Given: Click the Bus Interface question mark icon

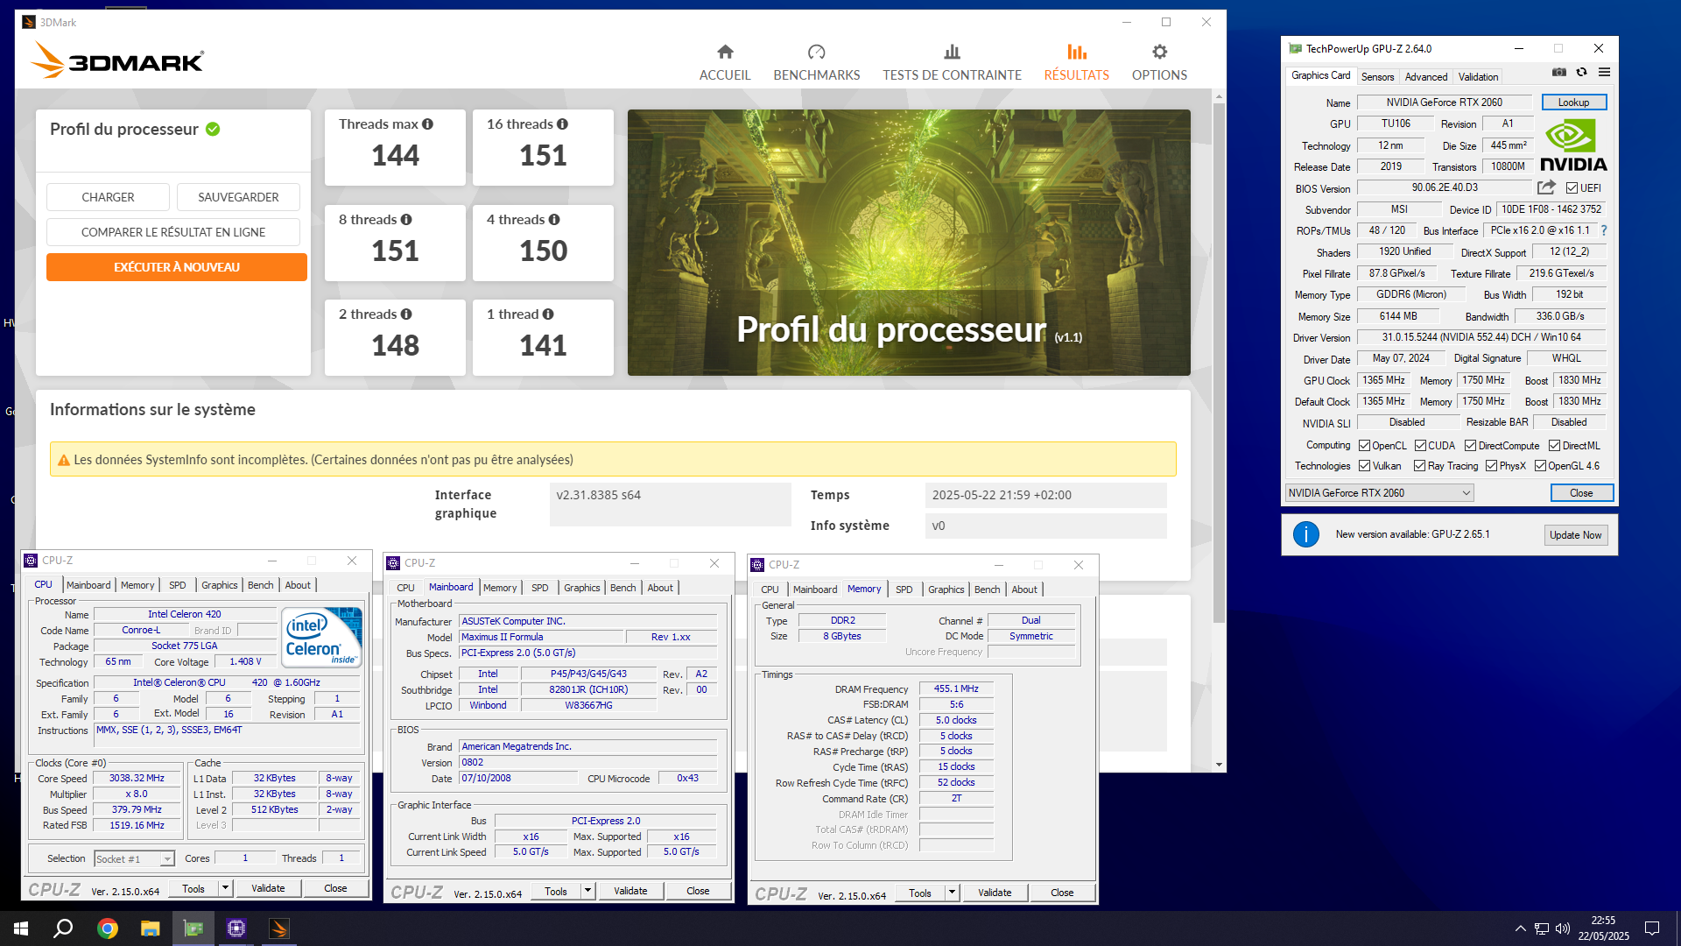Looking at the screenshot, I should (x=1604, y=230).
